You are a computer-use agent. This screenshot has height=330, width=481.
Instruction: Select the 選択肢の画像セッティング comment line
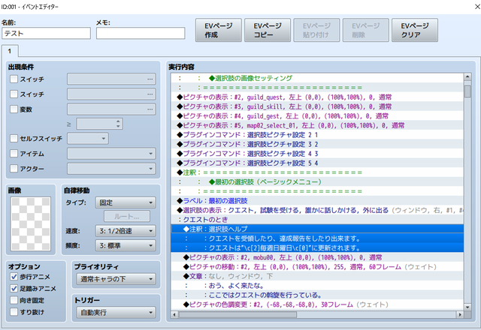[x=317, y=78]
